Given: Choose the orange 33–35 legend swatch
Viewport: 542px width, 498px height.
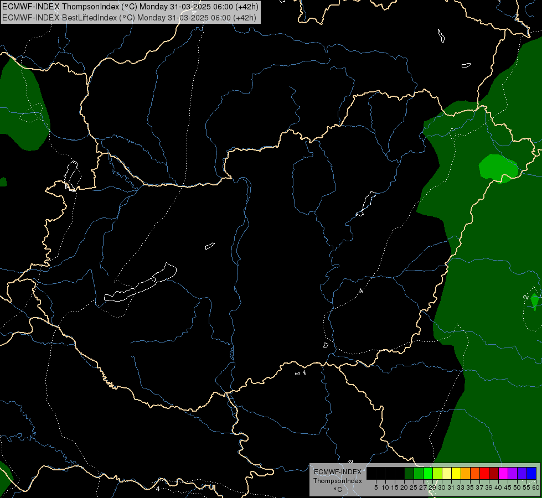Looking at the screenshot, I should click(x=466, y=473).
